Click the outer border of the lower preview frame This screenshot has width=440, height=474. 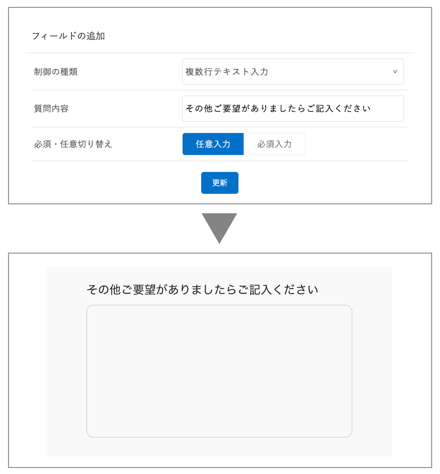[220, 253]
